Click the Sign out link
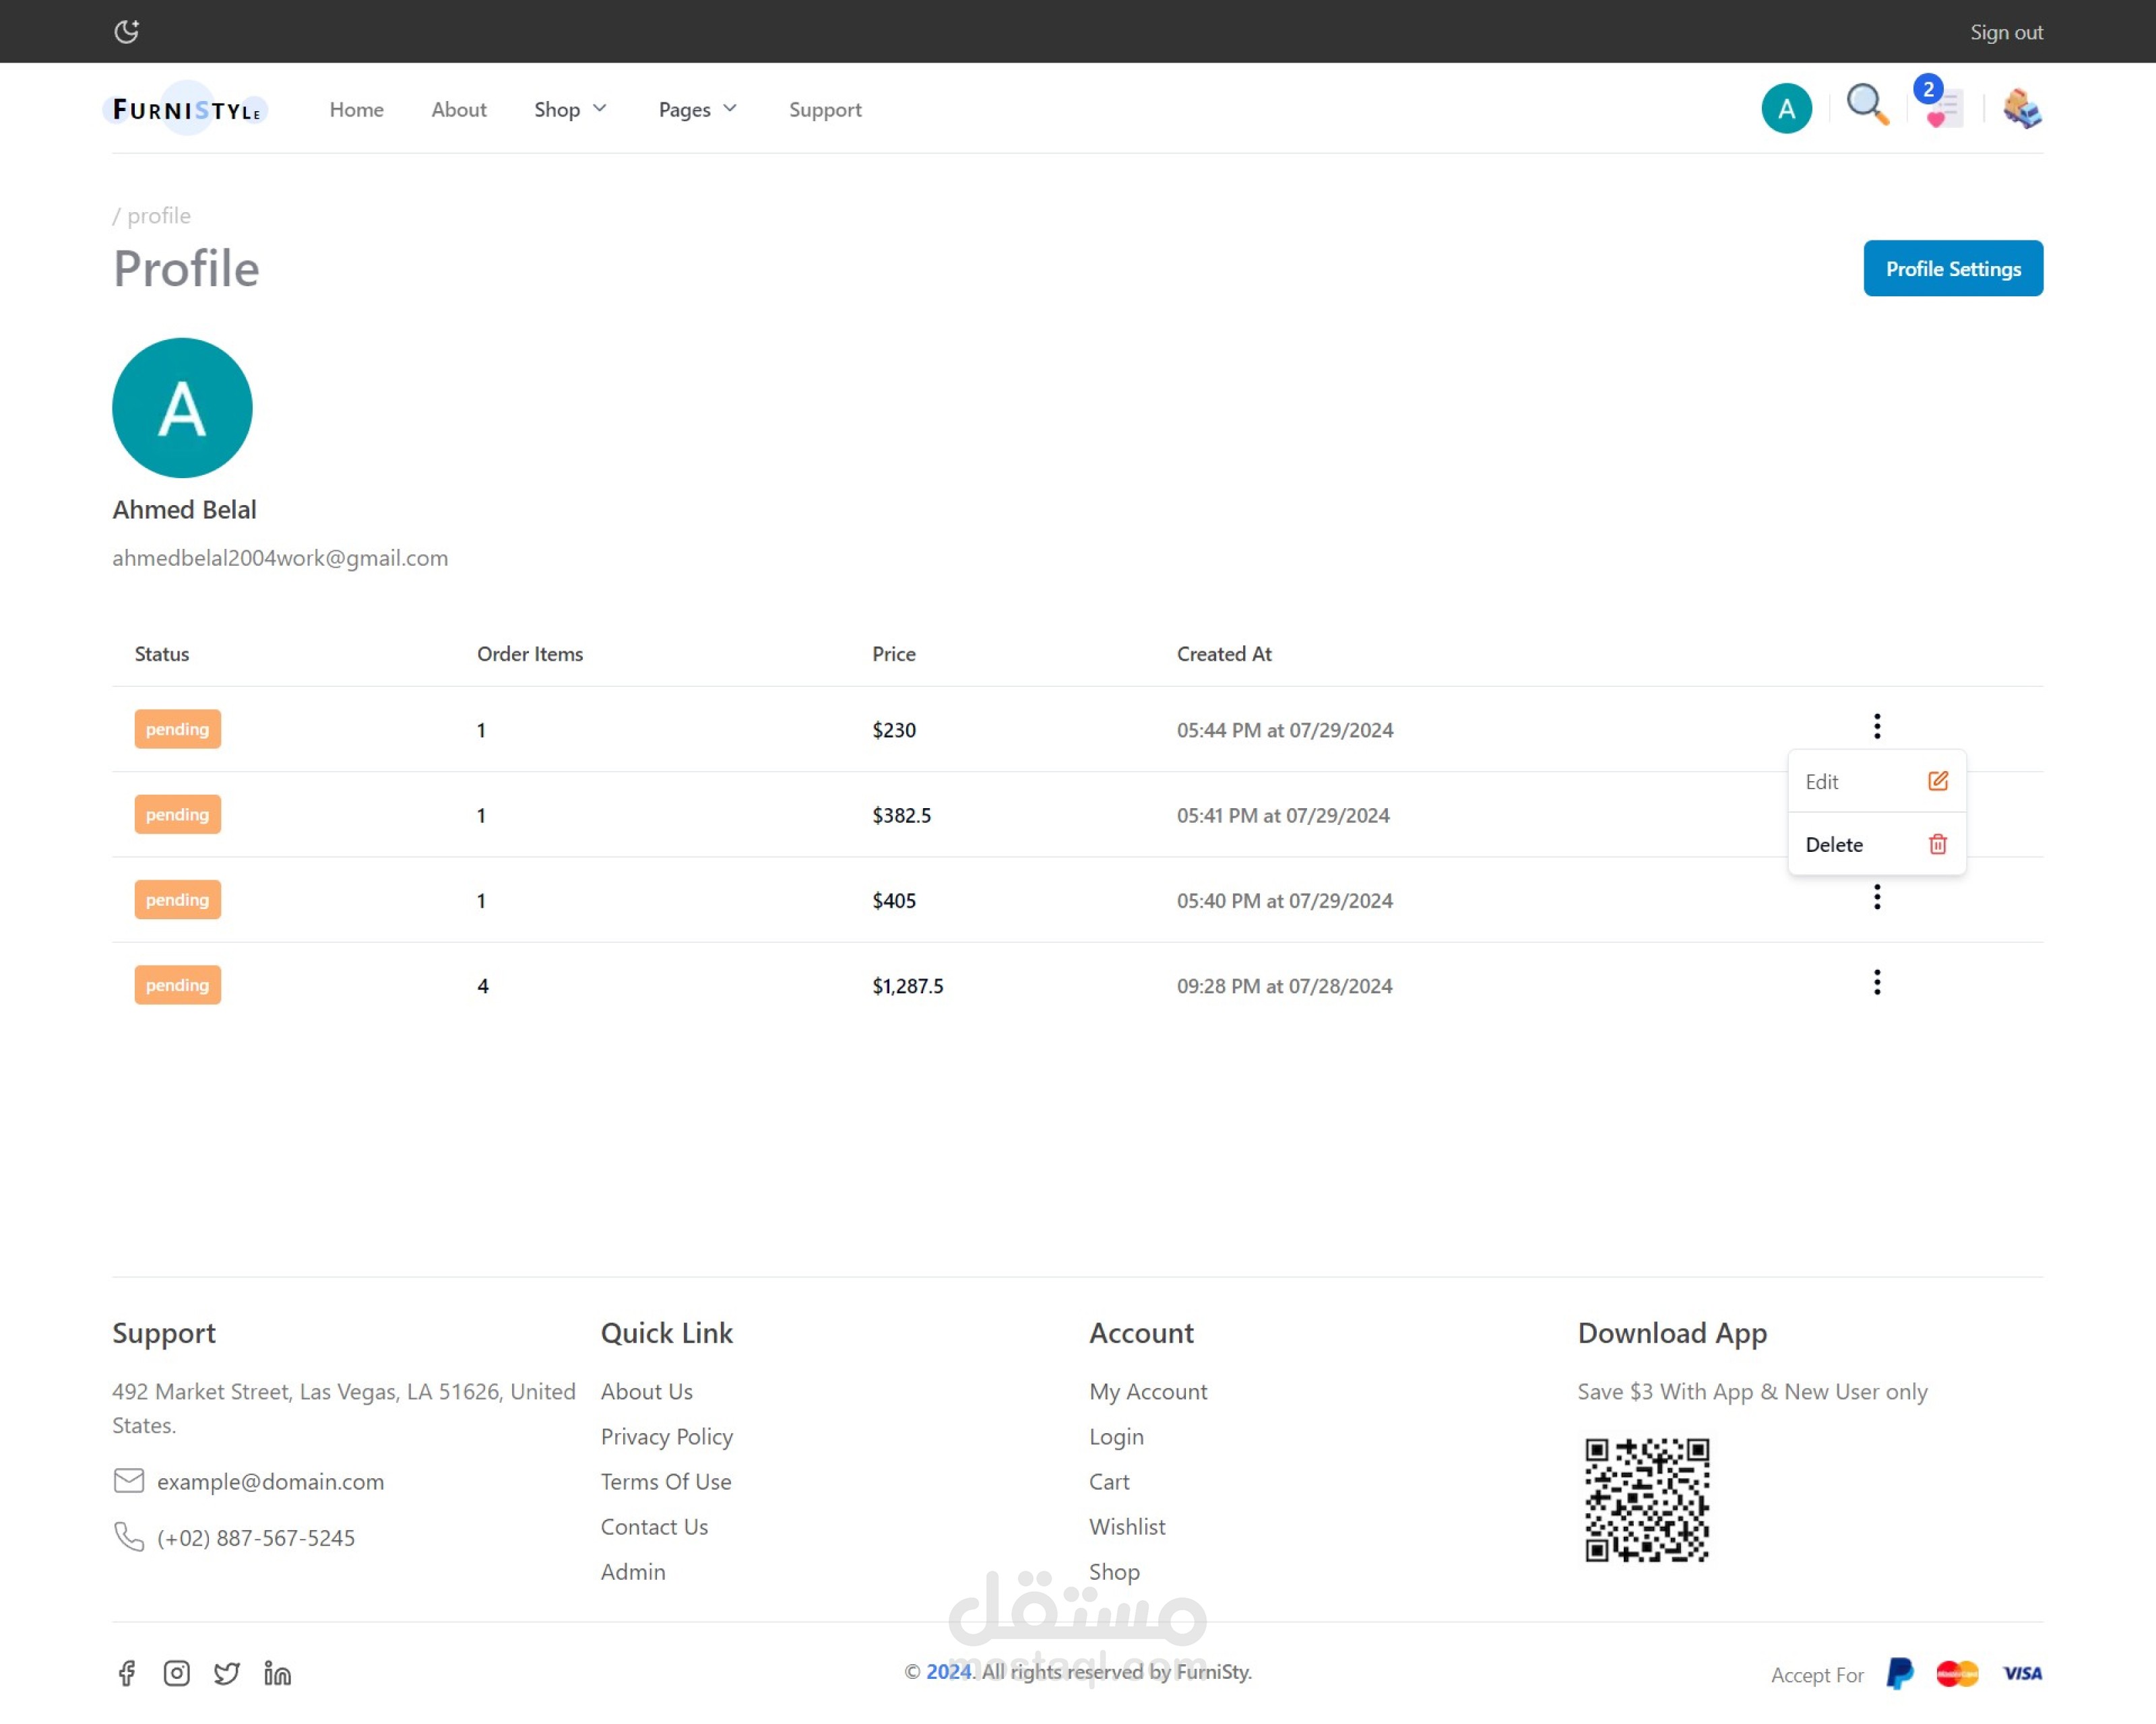 tap(2005, 32)
